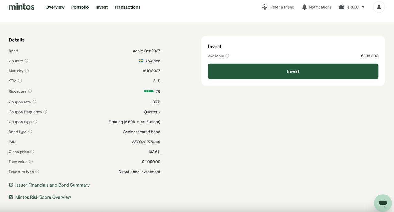Expand the € 0.00 balance dropdown arrow
394x212 pixels.
[363, 7]
